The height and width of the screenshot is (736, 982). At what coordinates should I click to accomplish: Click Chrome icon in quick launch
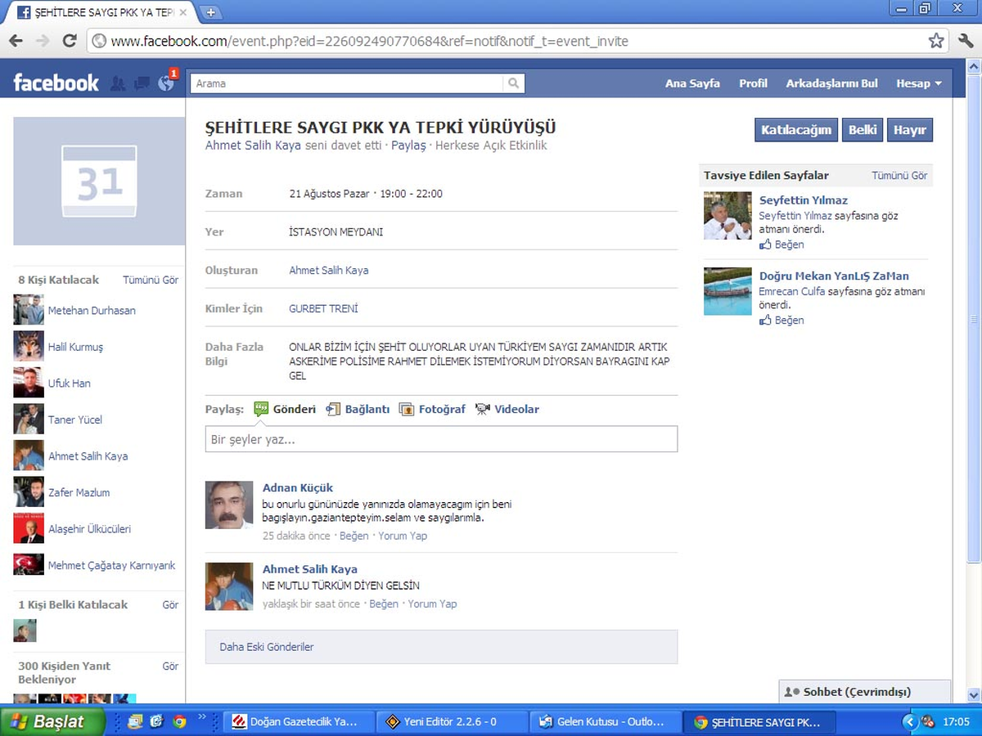[179, 722]
